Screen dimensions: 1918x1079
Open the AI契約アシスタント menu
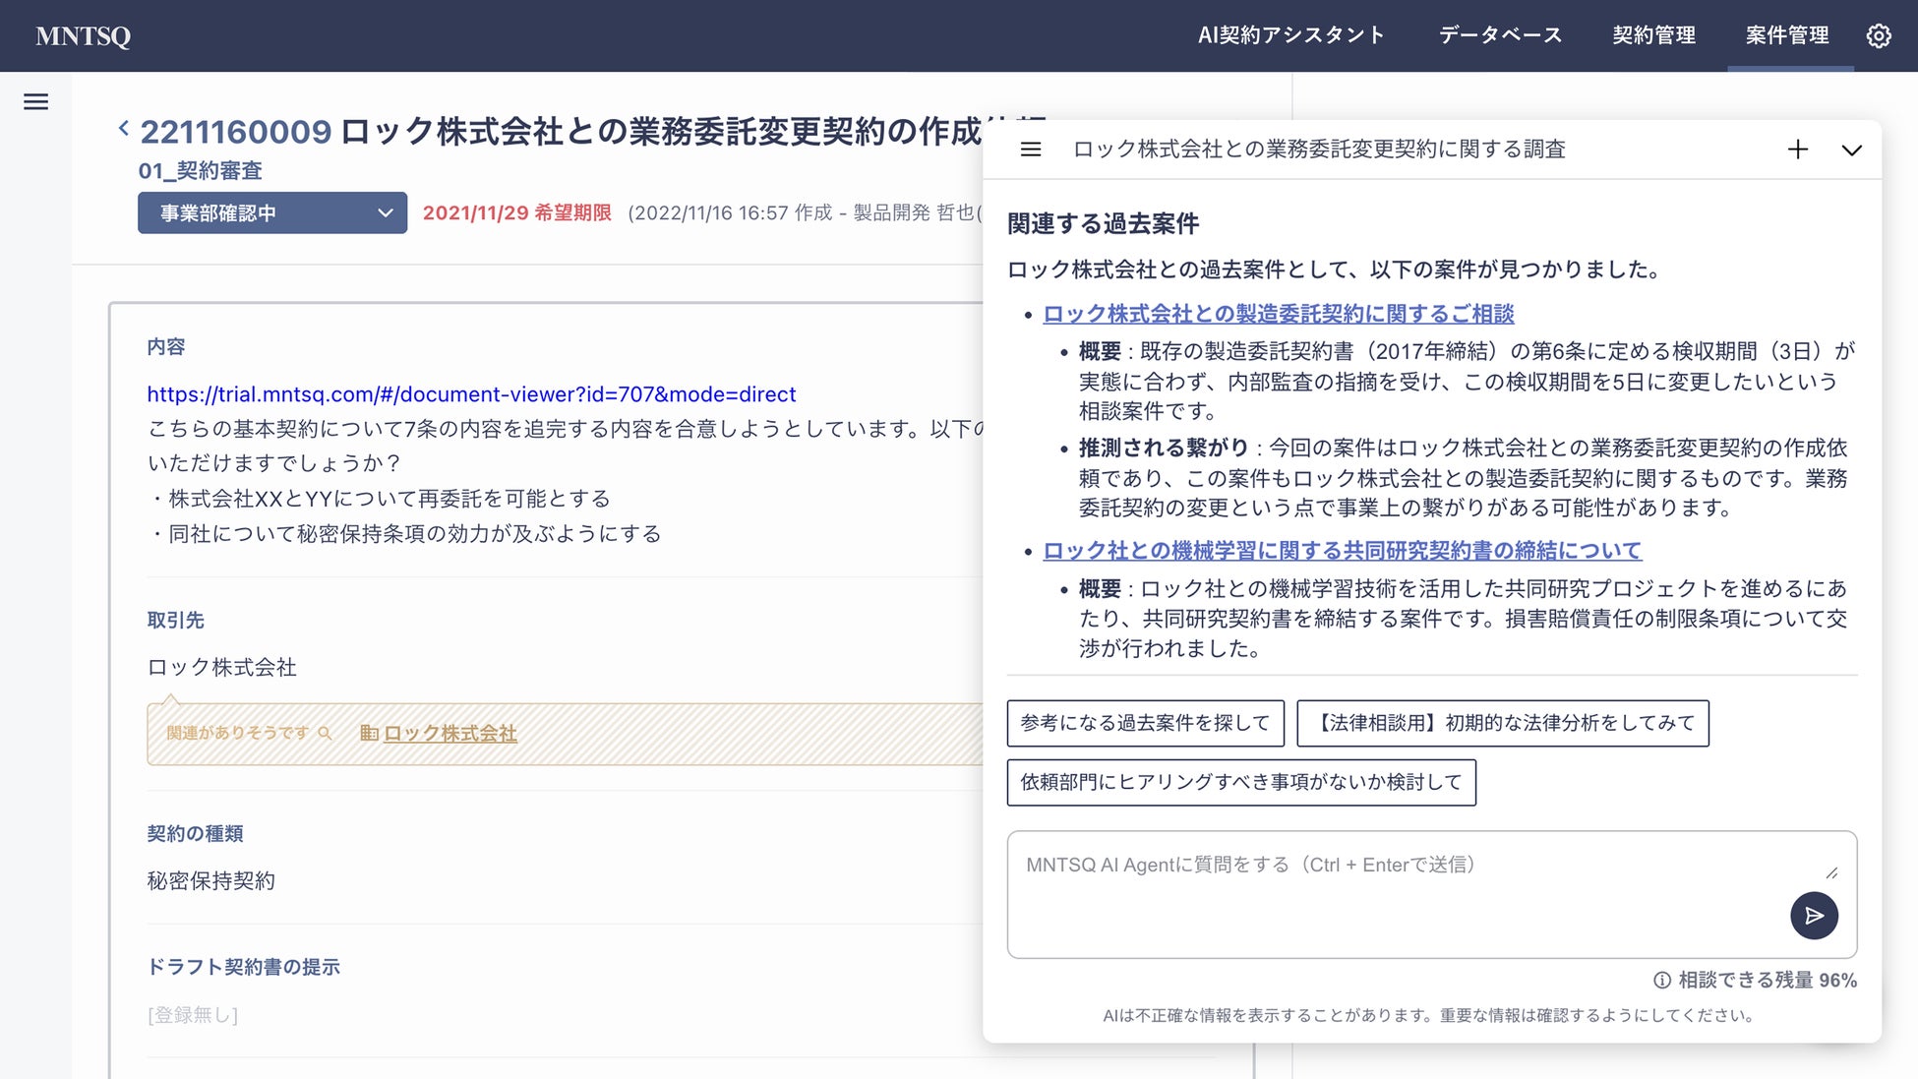pos(1290,35)
